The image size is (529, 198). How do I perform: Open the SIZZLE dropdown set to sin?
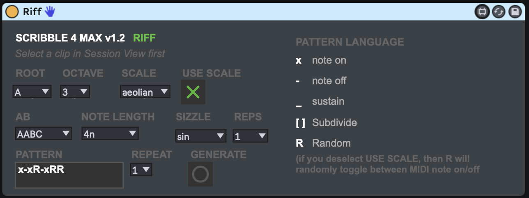(200, 136)
